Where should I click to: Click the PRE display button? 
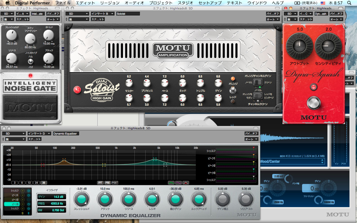pos(108,183)
